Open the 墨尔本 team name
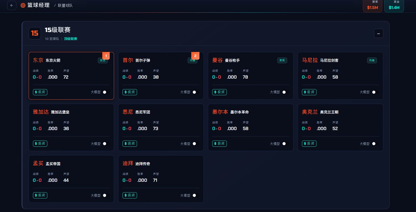416x212 pixels. tap(220, 112)
